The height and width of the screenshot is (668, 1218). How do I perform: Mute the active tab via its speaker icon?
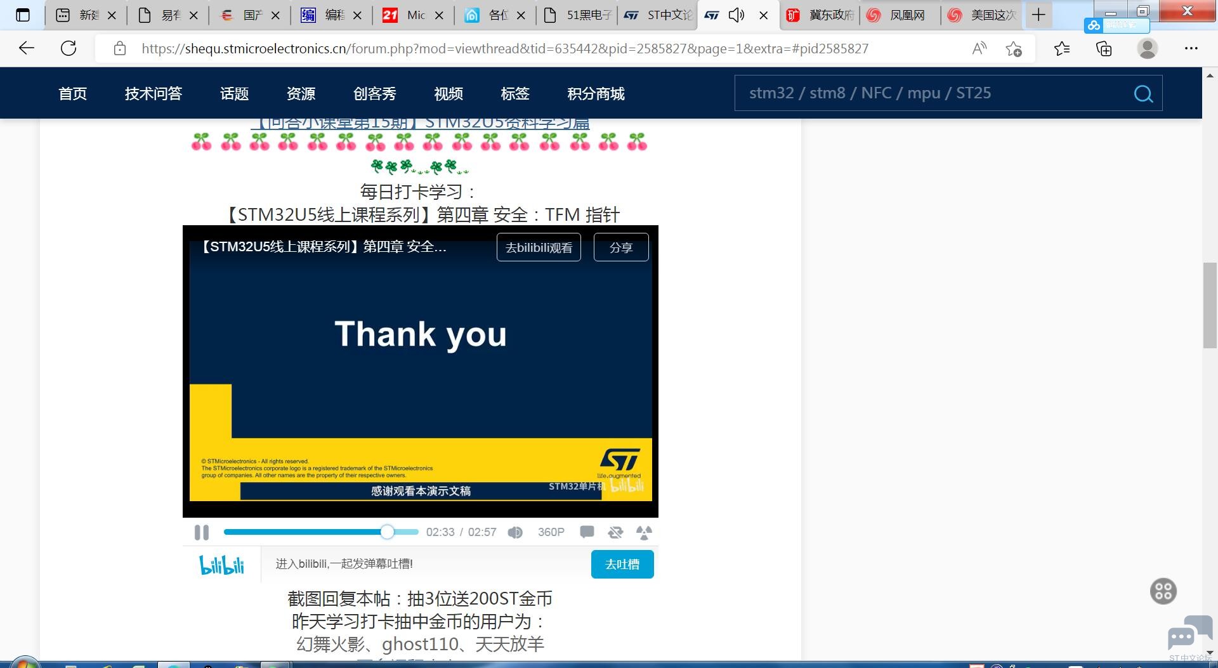coord(737,15)
